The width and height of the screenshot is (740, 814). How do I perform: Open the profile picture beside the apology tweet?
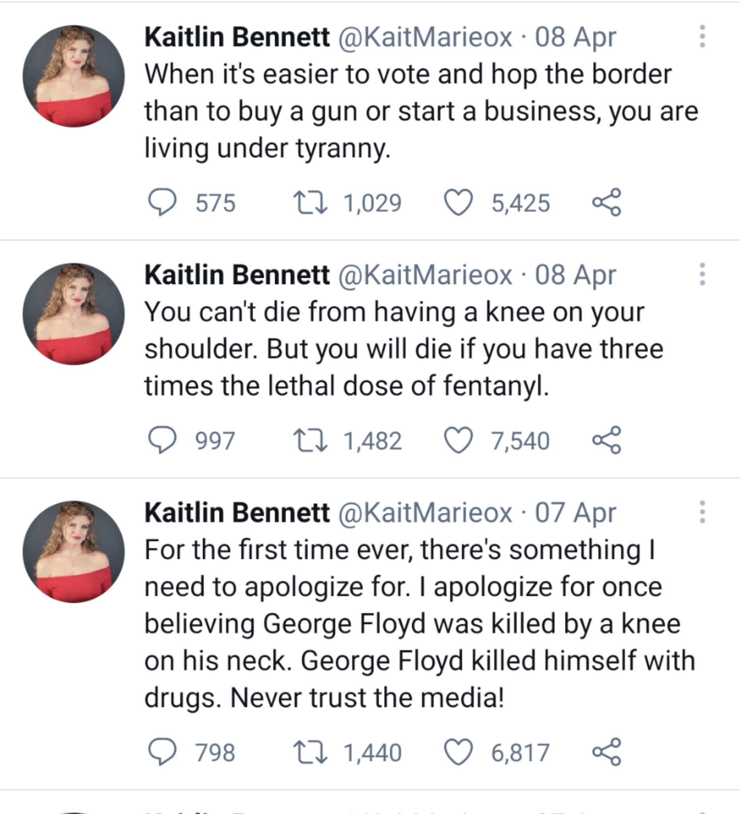coord(74,552)
